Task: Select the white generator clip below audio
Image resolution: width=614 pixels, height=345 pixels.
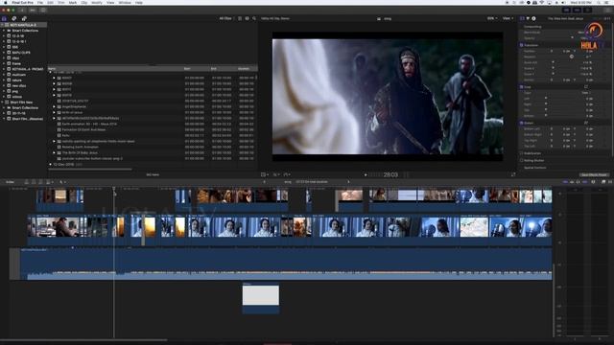Action: click(x=261, y=298)
